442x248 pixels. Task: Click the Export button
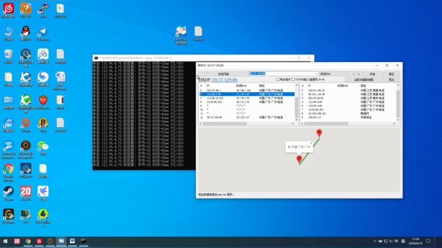coord(391,80)
